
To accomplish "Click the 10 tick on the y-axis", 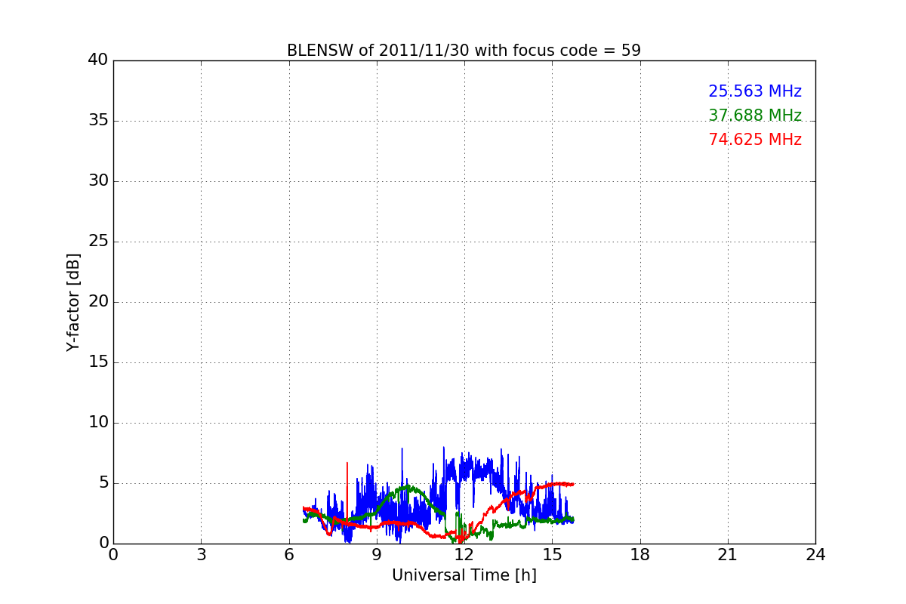I will 97,423.
